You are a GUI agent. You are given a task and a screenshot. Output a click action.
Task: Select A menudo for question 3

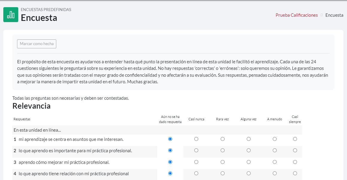point(275,162)
